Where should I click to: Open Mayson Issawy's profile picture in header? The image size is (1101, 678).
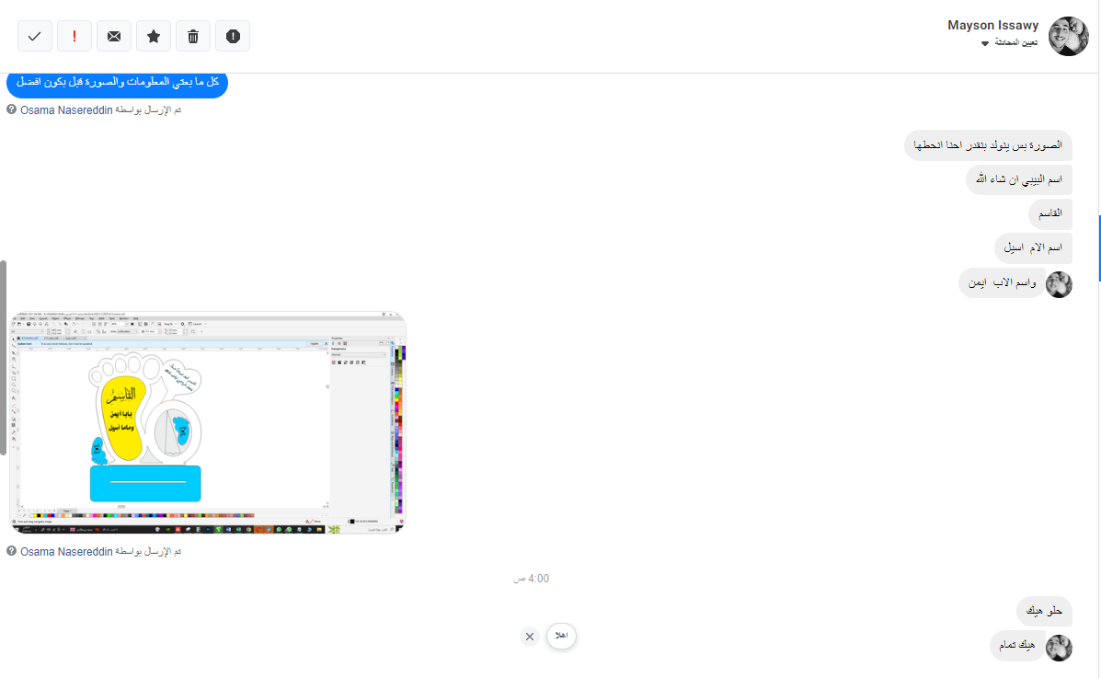pos(1069,36)
